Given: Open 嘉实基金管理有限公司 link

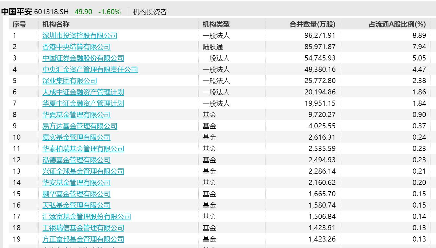Looking at the screenshot, I should (77, 137).
